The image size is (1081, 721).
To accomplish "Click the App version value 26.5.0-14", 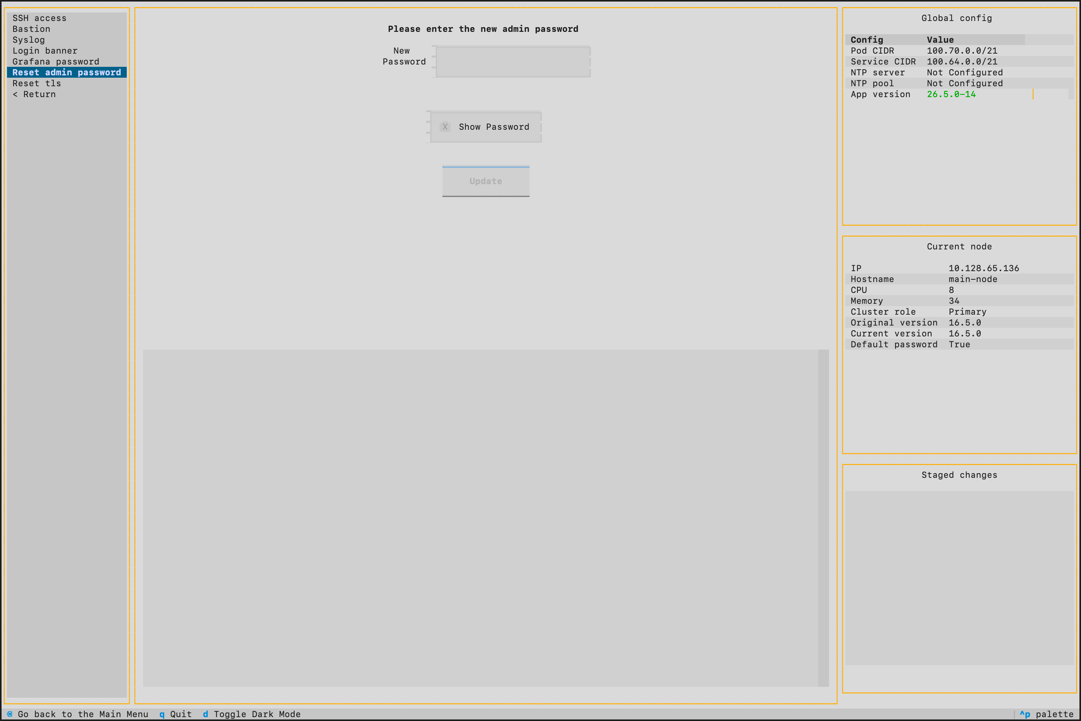I will click(951, 94).
